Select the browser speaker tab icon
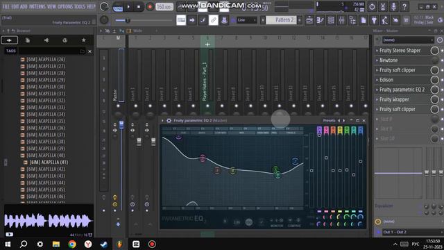444x250 pixels. pos(46,40)
